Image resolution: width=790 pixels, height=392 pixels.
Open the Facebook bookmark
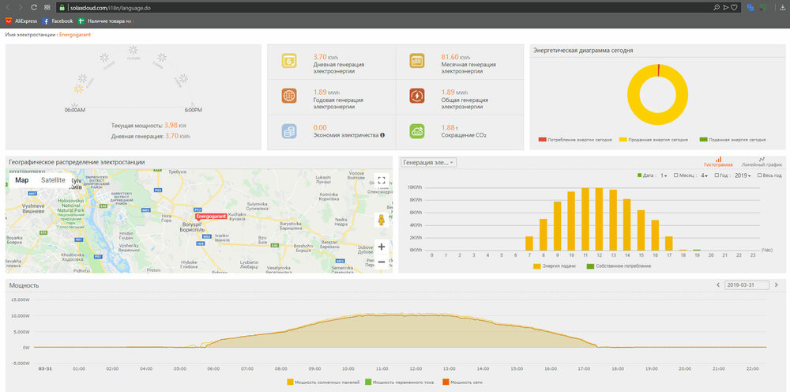pos(58,21)
